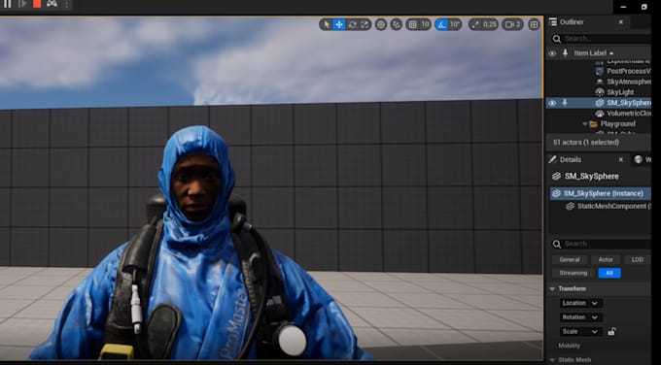Filter Details by the LOD category
Screen dimensions: 661x365
click(638, 260)
